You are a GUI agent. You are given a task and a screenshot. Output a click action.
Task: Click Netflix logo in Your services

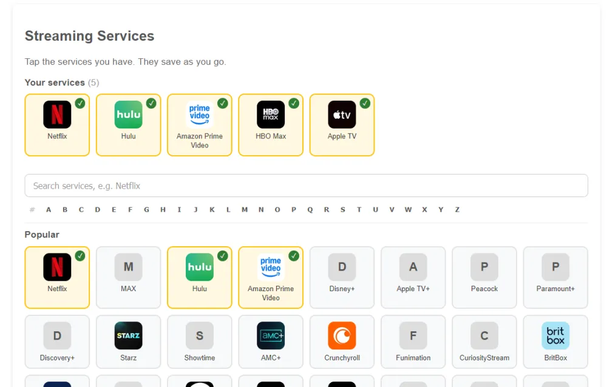coord(57,115)
